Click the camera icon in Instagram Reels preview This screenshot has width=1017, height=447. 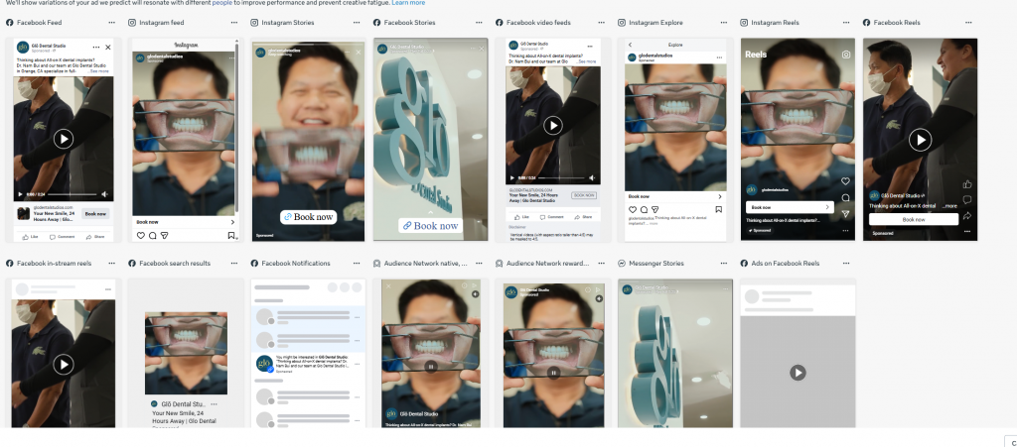pos(845,56)
